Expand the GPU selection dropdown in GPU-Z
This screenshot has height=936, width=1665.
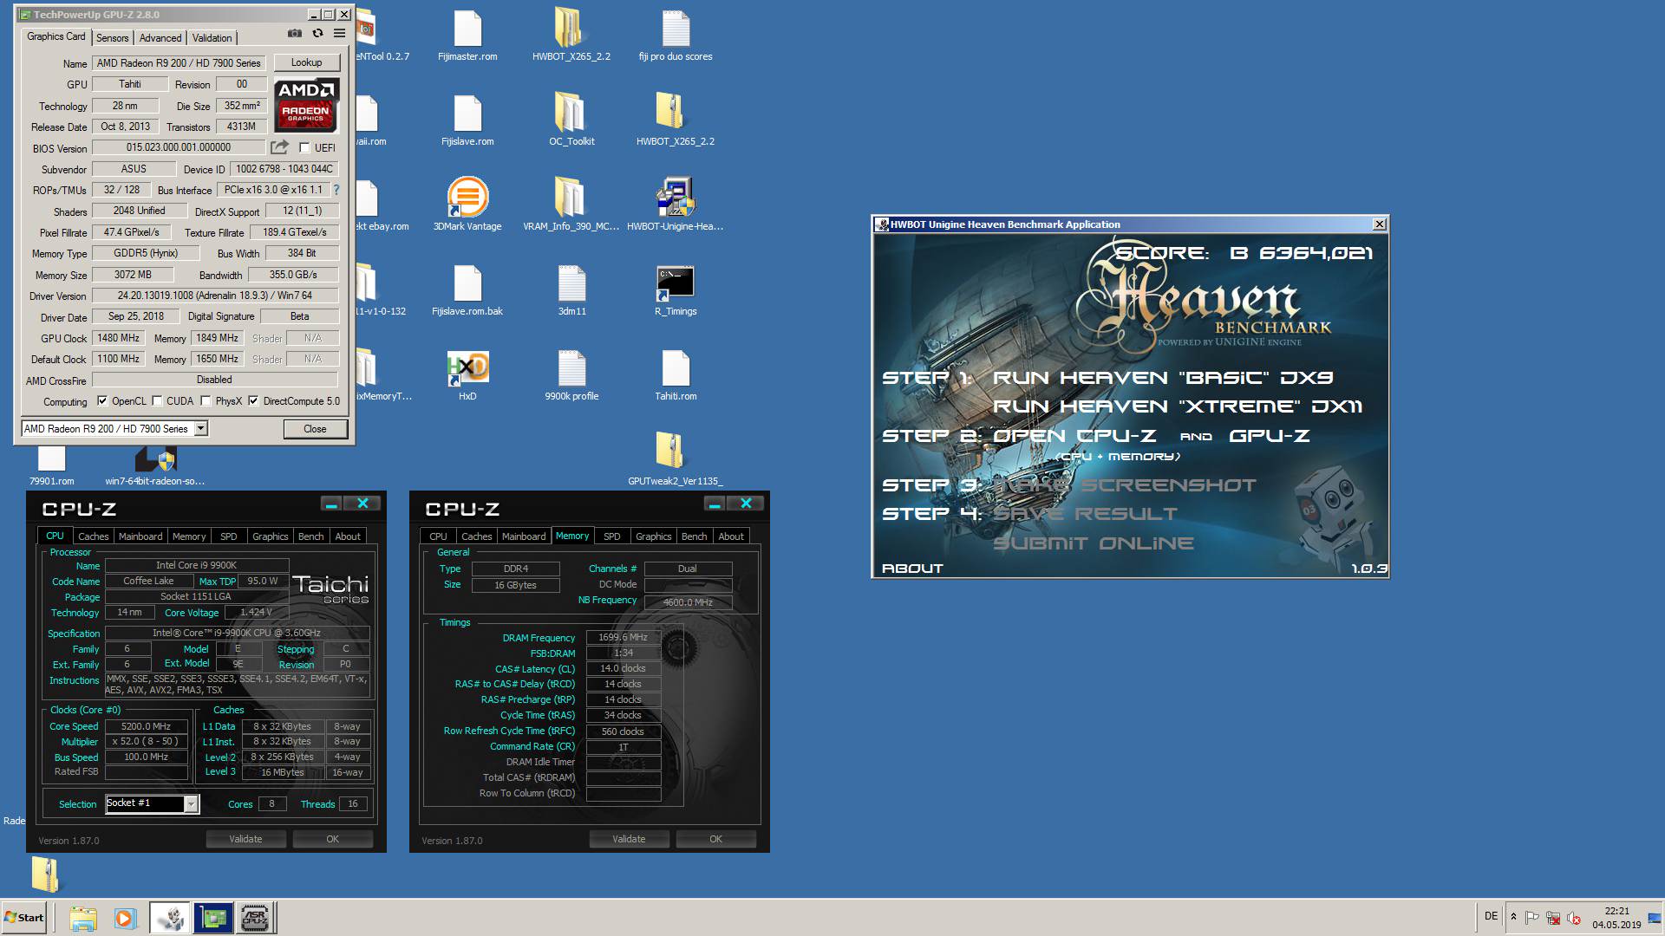[x=201, y=429]
